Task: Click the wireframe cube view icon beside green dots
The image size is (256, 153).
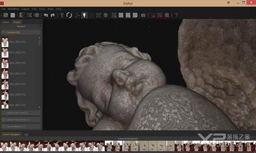Action: (106, 15)
